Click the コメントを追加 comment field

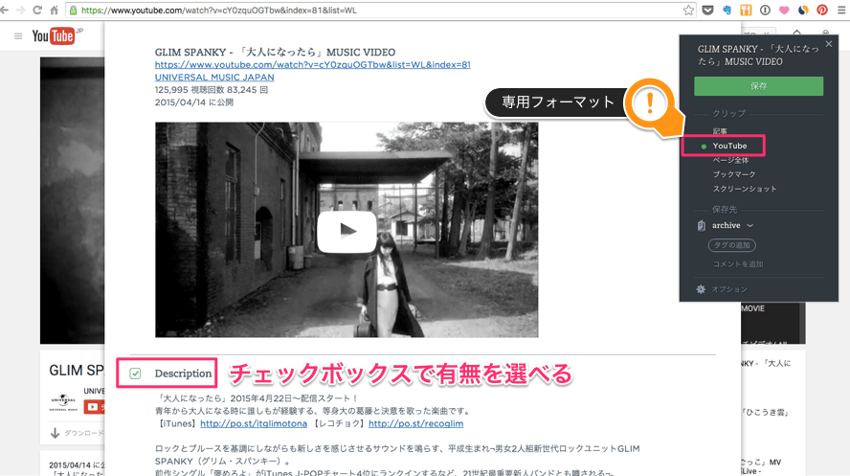[x=738, y=264]
